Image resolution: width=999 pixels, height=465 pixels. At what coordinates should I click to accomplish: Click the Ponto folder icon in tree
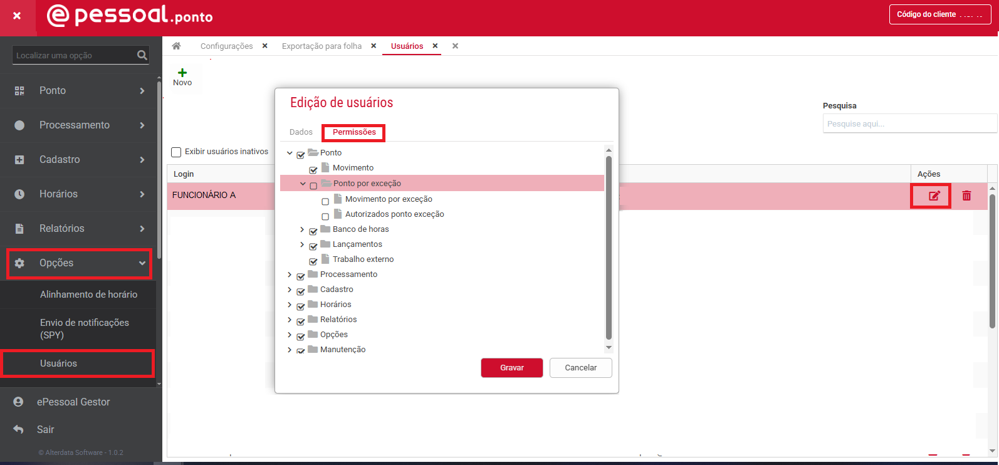313,152
